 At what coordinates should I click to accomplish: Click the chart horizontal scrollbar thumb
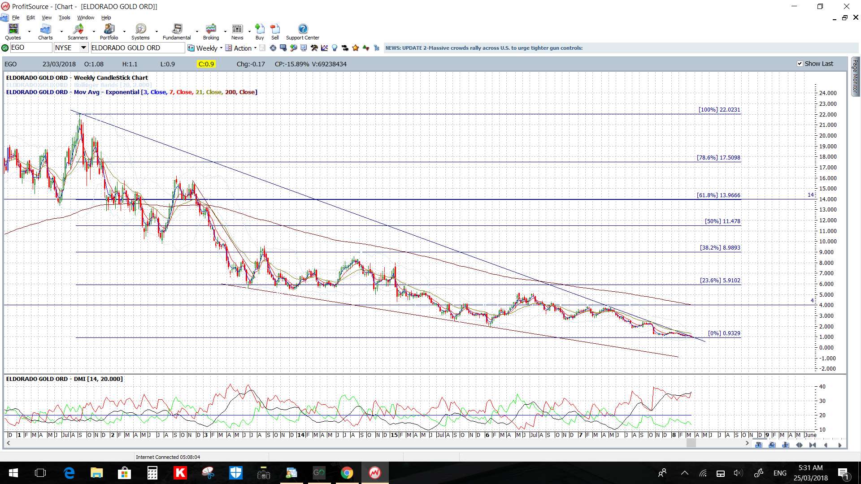click(691, 443)
